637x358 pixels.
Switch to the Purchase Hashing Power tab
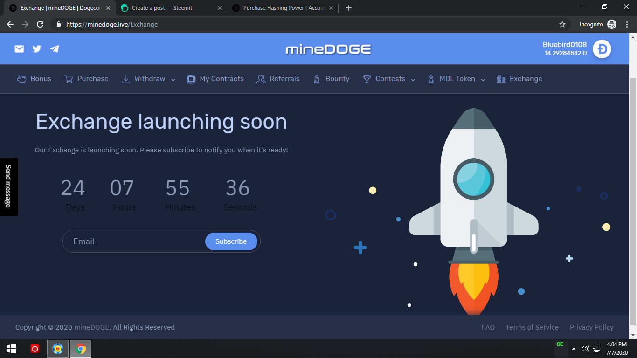pos(283,8)
